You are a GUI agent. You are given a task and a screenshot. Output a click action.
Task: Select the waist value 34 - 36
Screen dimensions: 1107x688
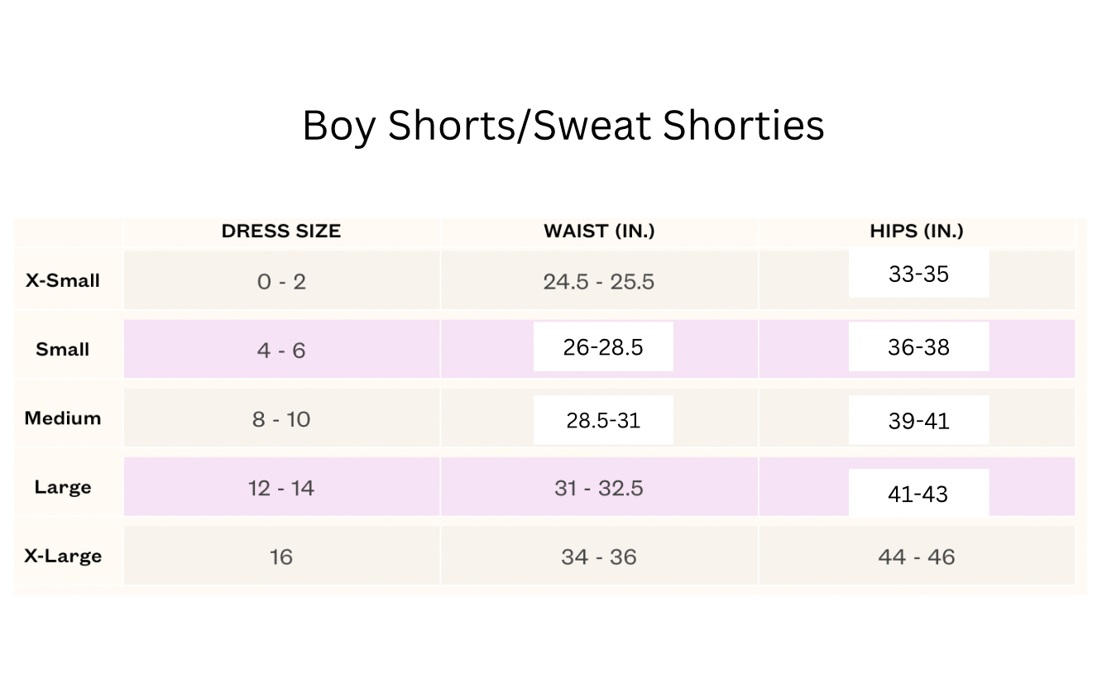pyautogui.click(x=599, y=557)
